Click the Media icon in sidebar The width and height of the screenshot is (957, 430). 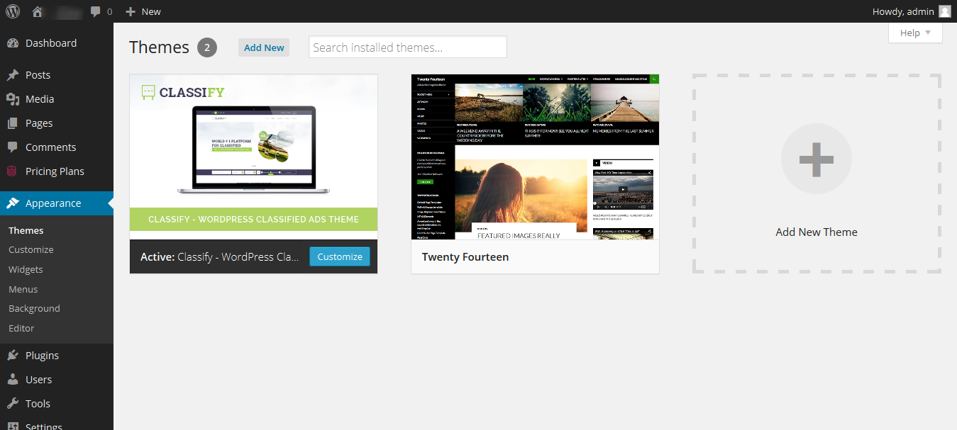tap(13, 99)
